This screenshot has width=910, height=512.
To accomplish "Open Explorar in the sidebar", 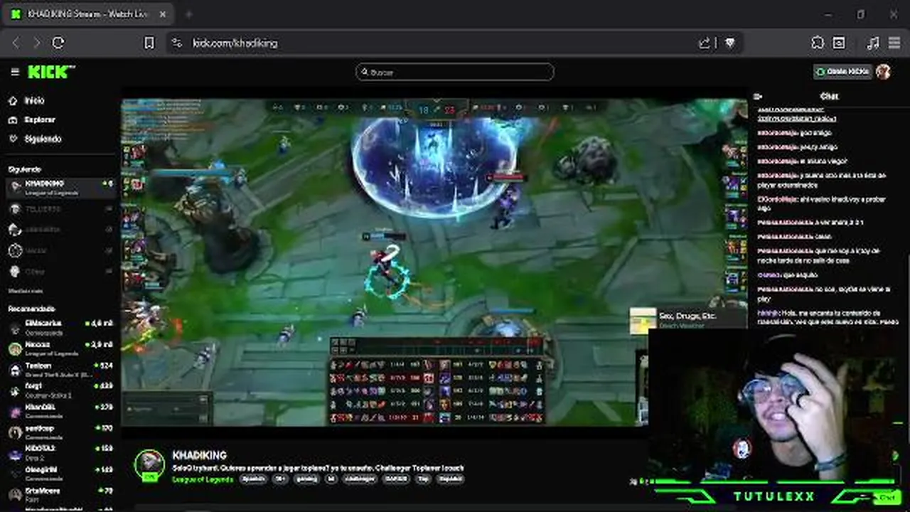I will [x=40, y=119].
